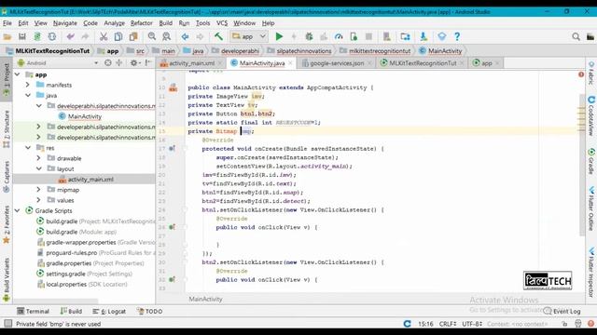This screenshot has height=335, width=597.
Task: Expand the manifests folder
Action: pos(28,85)
